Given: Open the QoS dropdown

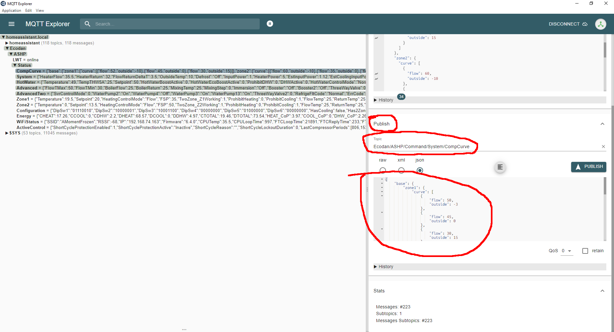Looking at the screenshot, I should 566,251.
